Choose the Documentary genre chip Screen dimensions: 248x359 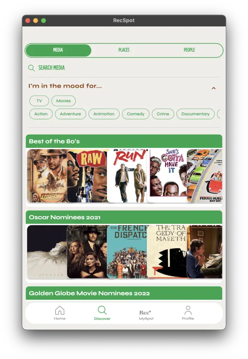(195, 114)
